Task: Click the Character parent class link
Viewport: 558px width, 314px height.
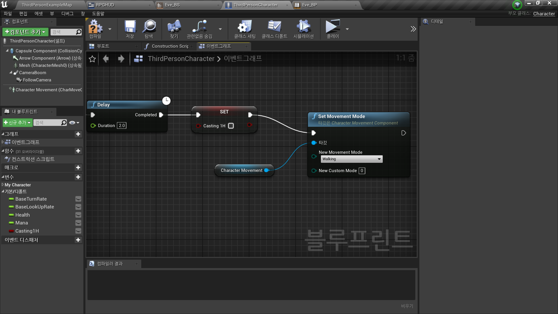Action: (x=544, y=14)
